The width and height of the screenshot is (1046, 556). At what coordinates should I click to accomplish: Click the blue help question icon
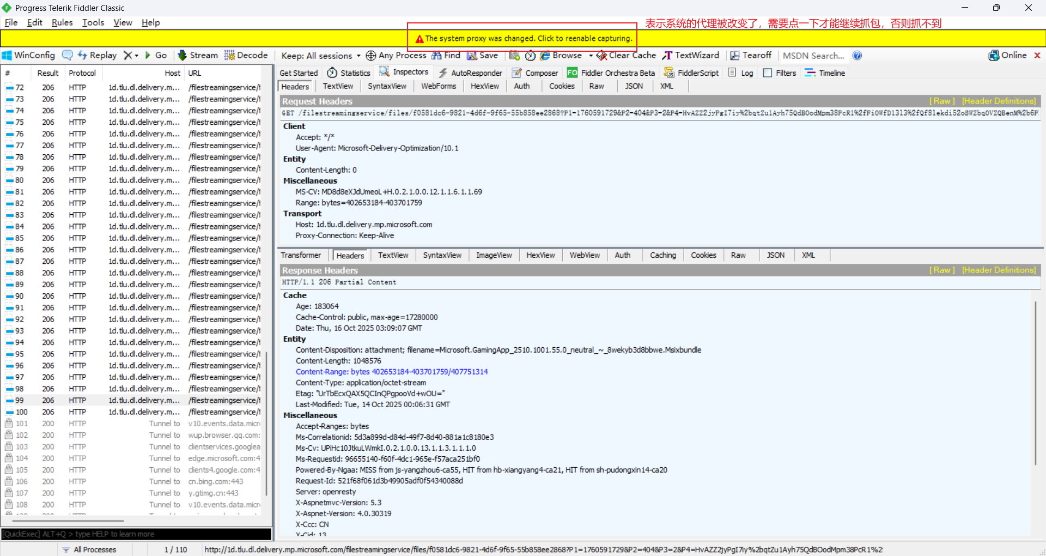pyautogui.click(x=857, y=56)
